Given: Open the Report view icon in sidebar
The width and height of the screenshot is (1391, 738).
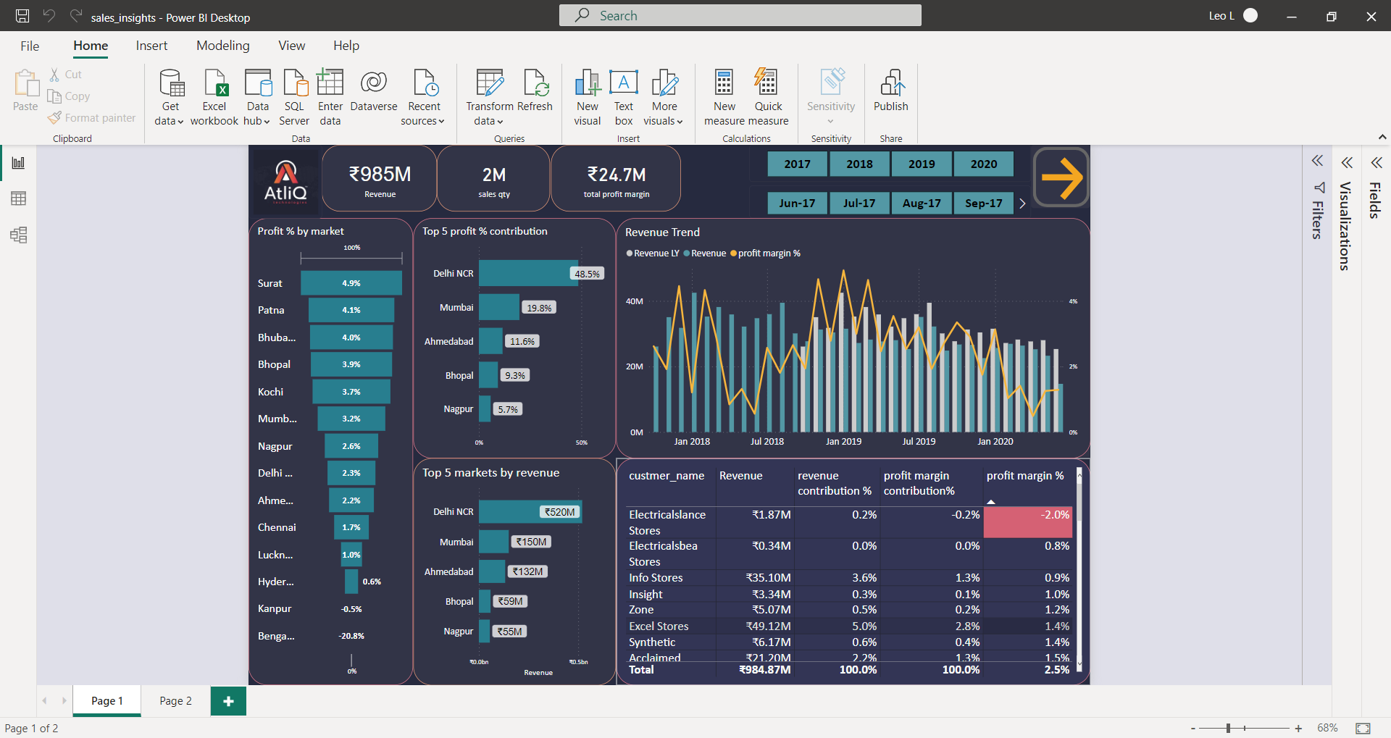Looking at the screenshot, I should point(18,163).
